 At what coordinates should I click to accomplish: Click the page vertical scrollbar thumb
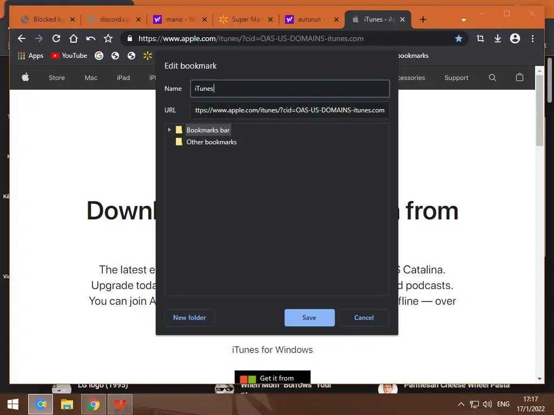pos(539,109)
